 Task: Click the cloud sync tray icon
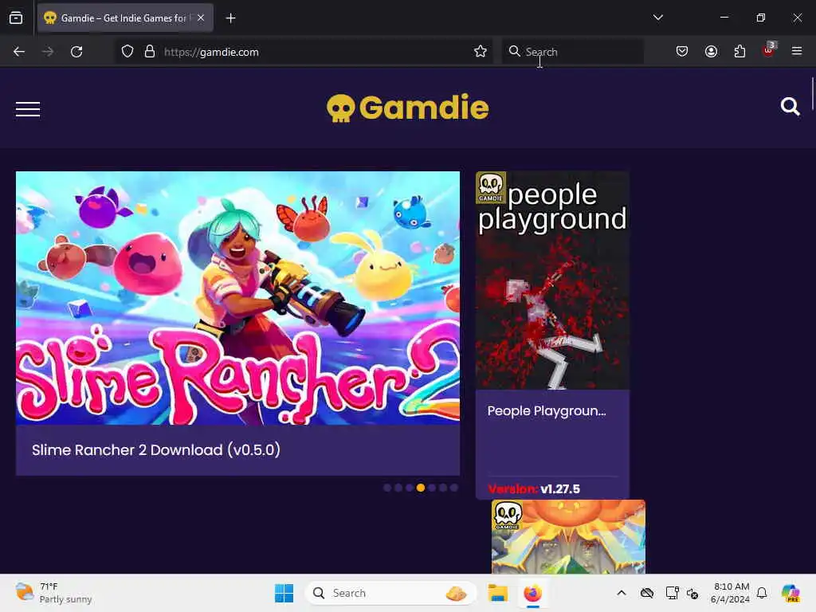(647, 593)
